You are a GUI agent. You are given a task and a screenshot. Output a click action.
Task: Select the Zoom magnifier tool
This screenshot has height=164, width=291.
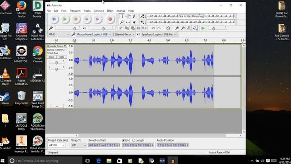122,22
